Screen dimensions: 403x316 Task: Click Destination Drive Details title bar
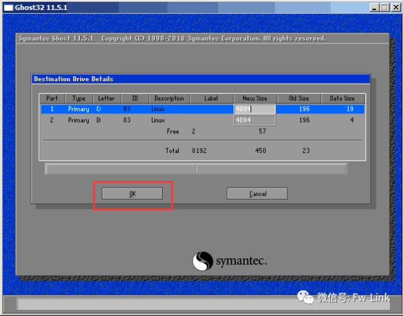point(201,79)
